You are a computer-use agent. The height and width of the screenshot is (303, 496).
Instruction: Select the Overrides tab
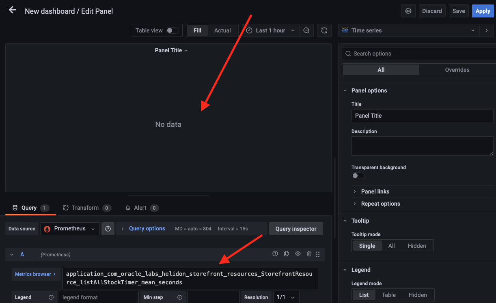[457, 70]
